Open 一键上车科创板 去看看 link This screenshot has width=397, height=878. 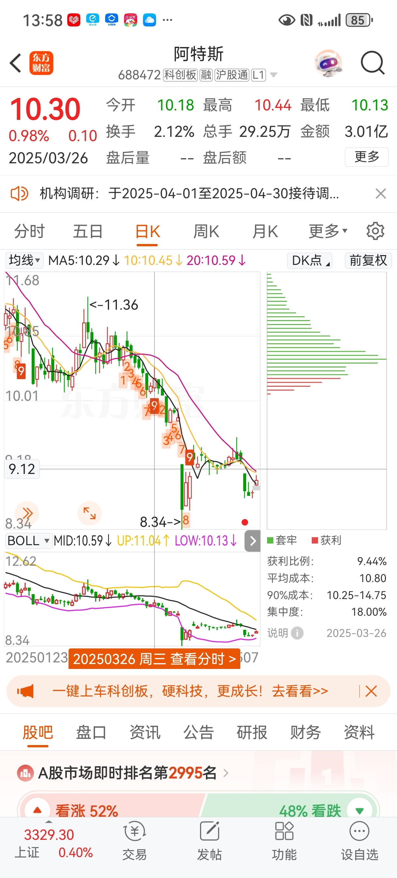[190, 691]
